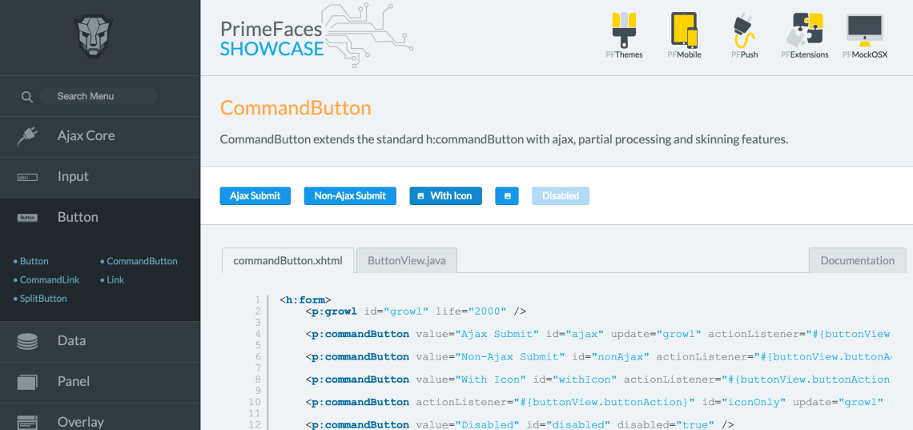The image size is (913, 430).
Task: Expand the Ajax Core menu section
Action: (86, 136)
